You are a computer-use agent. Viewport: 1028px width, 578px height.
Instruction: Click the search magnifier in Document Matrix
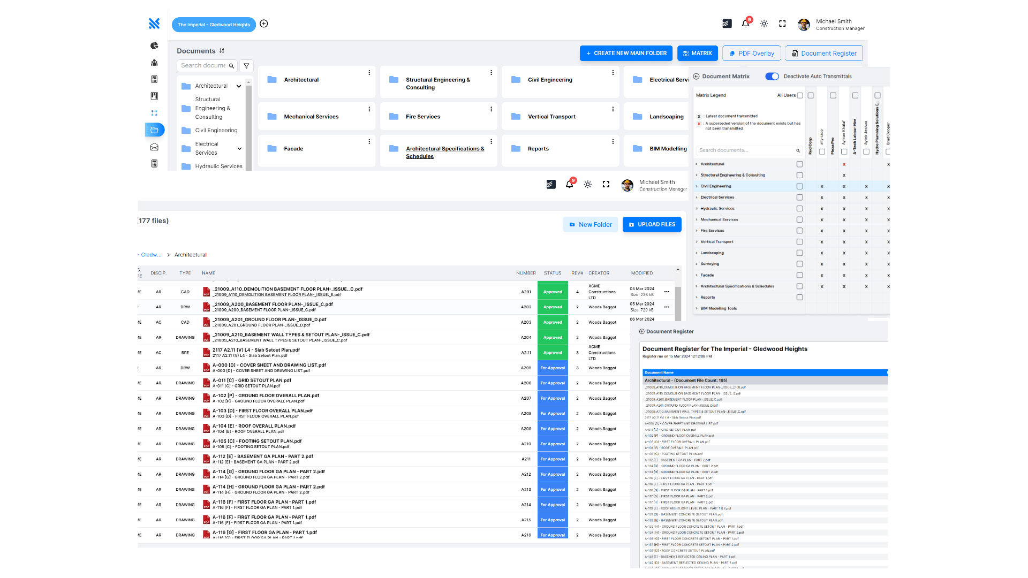click(798, 151)
